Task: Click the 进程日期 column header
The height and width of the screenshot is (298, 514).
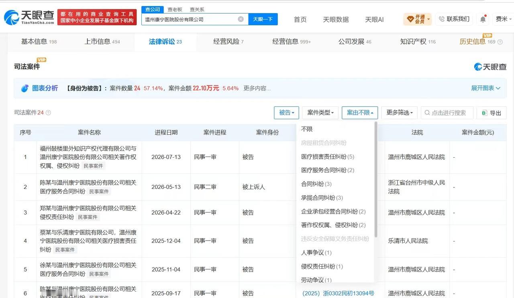Action: pyautogui.click(x=166, y=132)
